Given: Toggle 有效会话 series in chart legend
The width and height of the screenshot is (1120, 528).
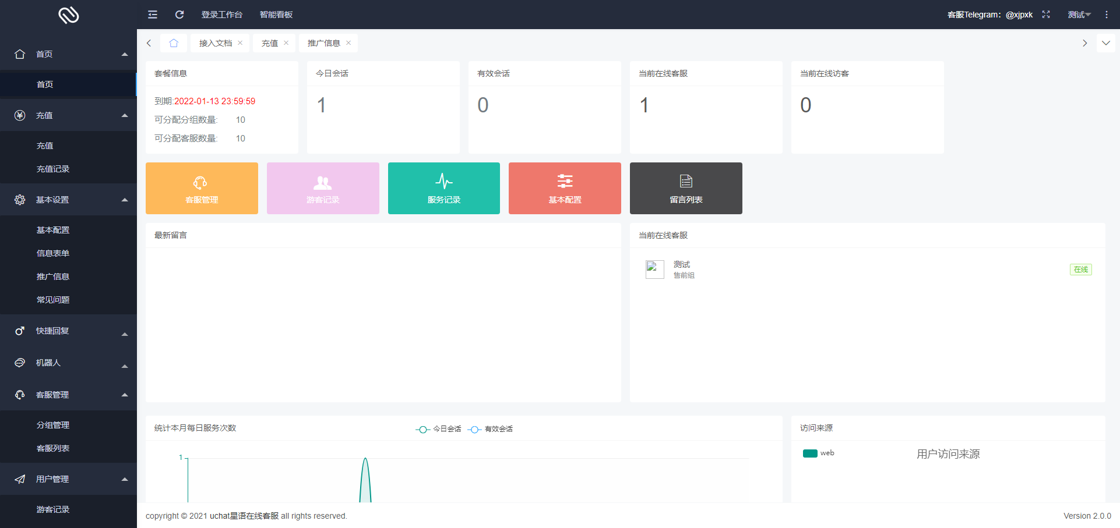Looking at the screenshot, I should [x=491, y=429].
